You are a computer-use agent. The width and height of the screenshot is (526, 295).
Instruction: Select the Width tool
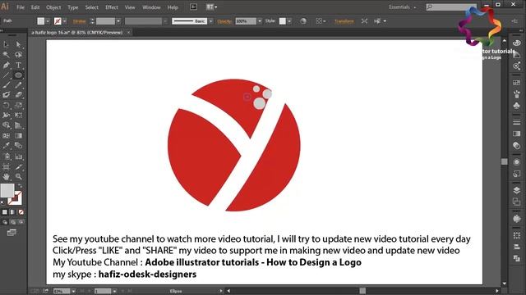(6, 116)
